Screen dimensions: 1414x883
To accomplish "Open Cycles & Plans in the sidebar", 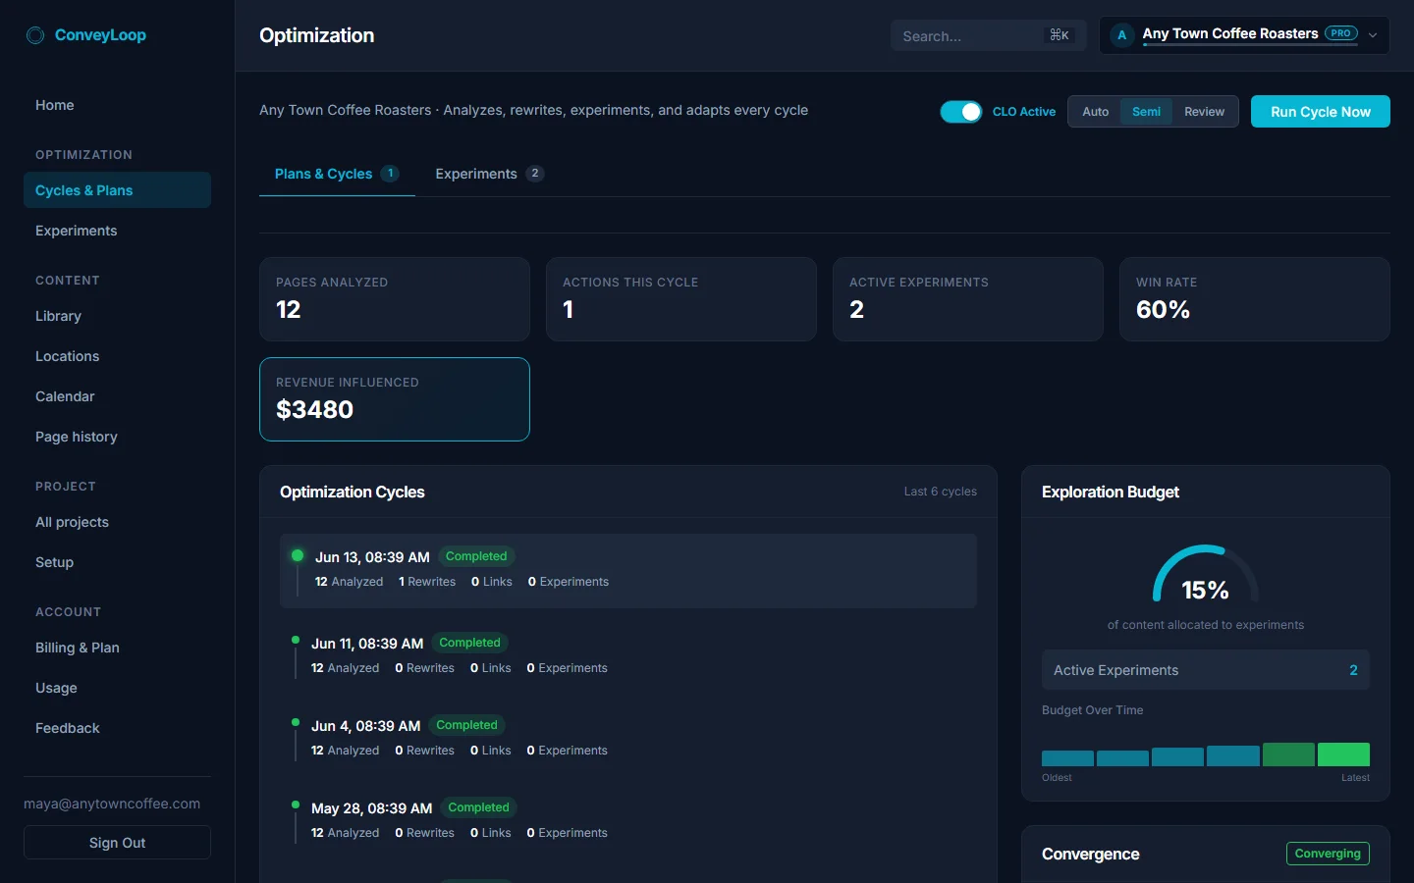I will coord(117,190).
